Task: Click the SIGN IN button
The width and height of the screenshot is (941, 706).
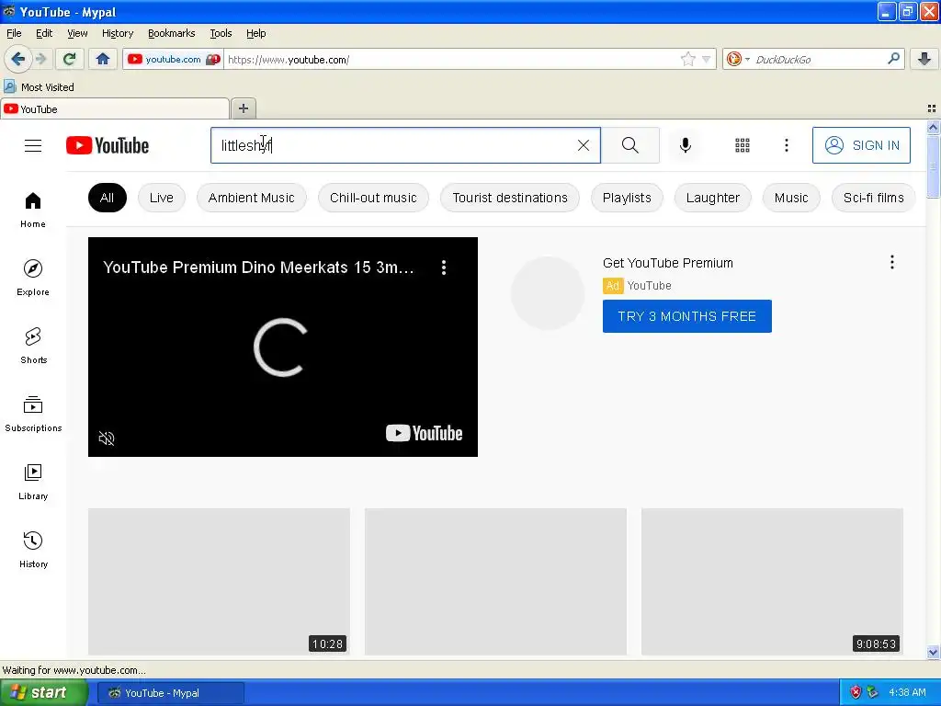Action: pyautogui.click(x=861, y=145)
